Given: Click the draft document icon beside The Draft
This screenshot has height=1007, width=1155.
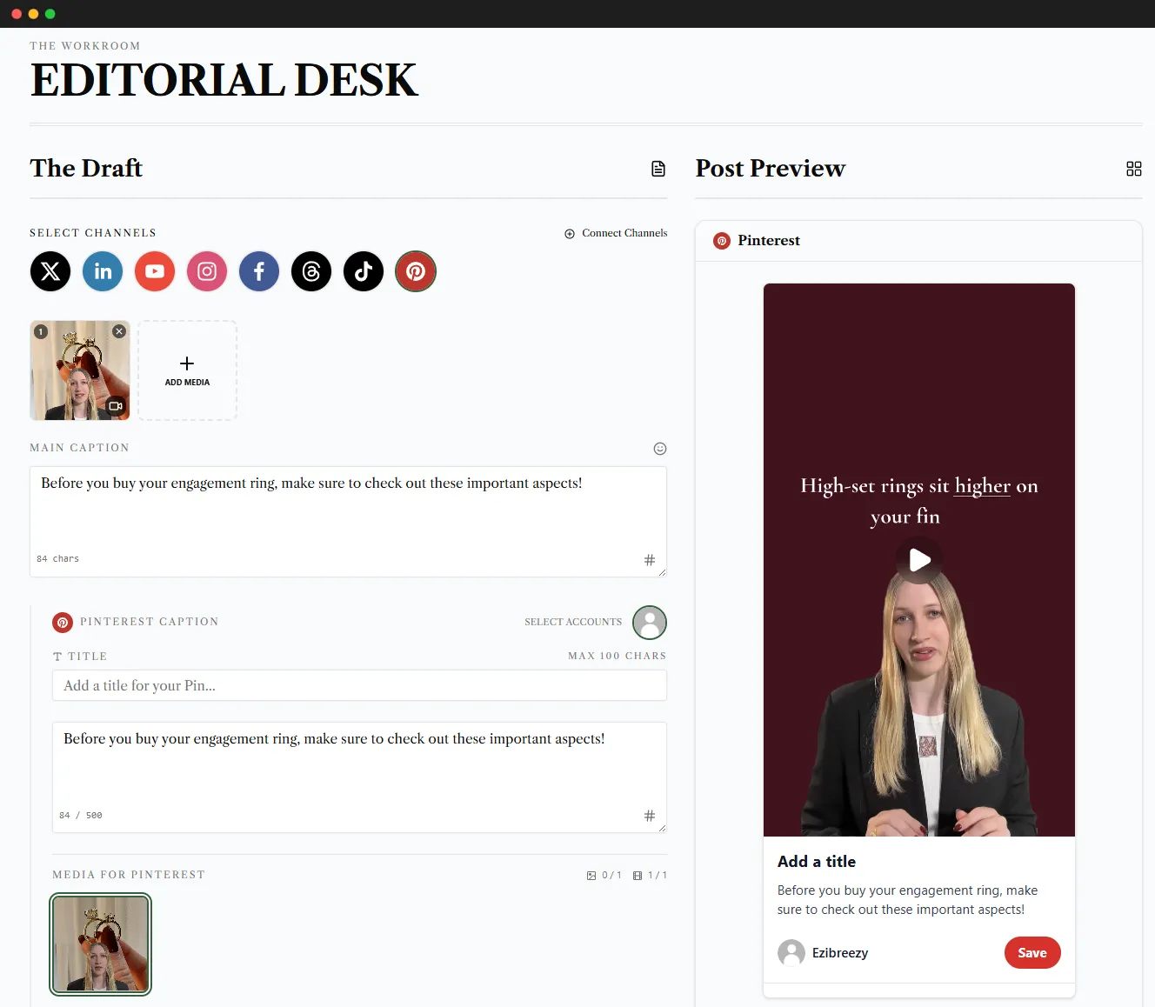Looking at the screenshot, I should [x=658, y=168].
